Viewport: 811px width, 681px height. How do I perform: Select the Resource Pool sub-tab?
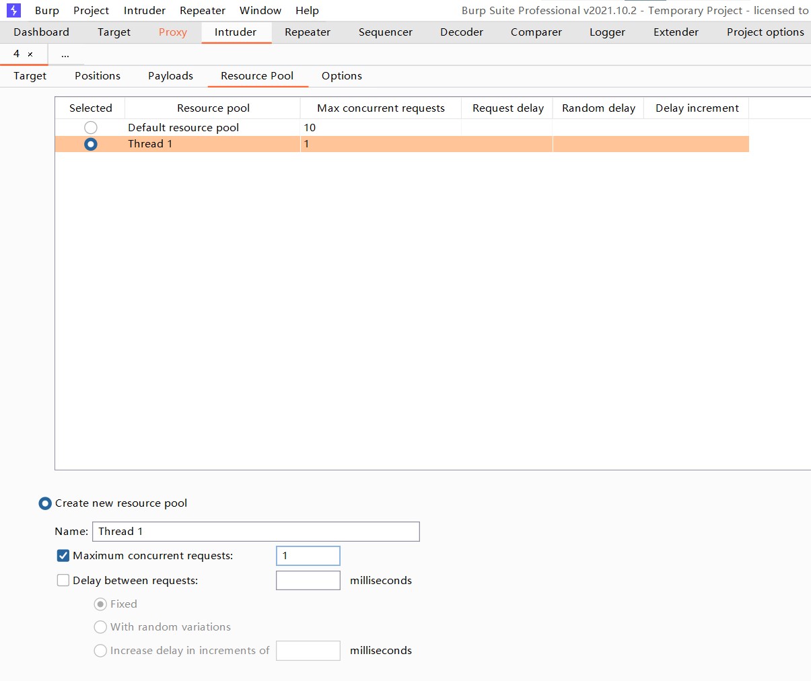(x=257, y=76)
